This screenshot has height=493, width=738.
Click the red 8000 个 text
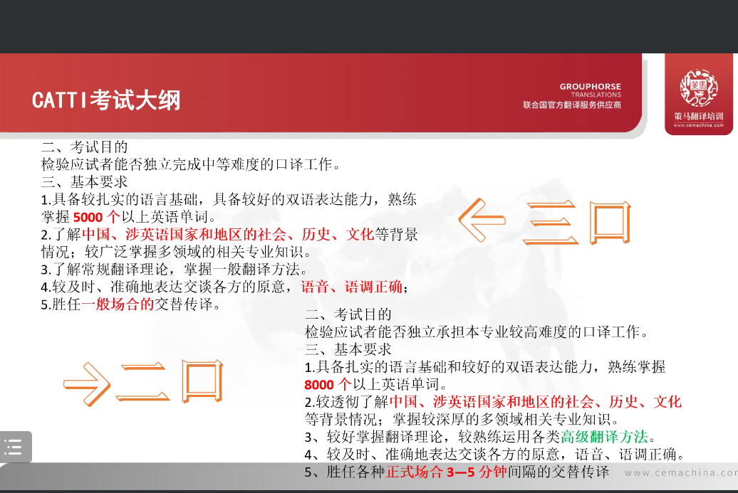[x=328, y=385]
